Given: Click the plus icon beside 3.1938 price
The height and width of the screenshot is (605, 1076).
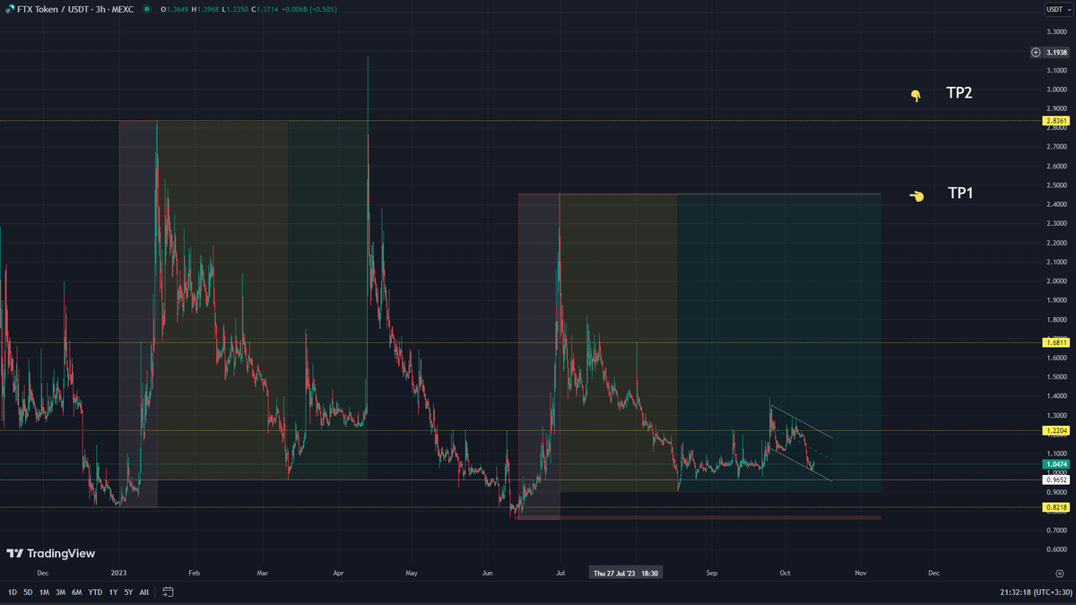Looking at the screenshot, I should 1036,53.
